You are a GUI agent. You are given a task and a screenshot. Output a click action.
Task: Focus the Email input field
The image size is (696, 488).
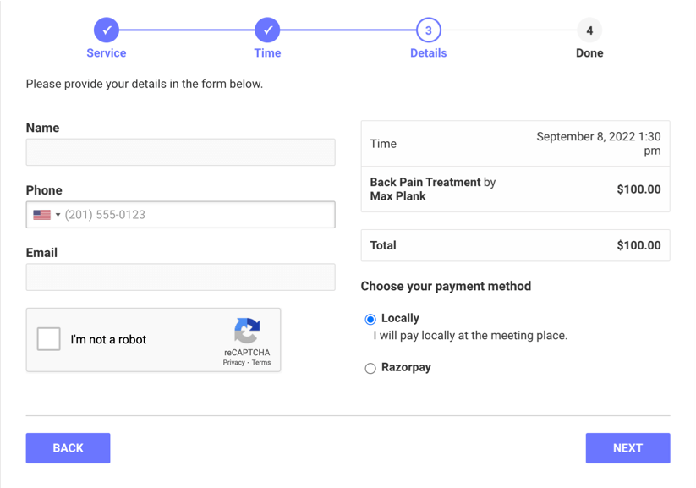(x=180, y=277)
